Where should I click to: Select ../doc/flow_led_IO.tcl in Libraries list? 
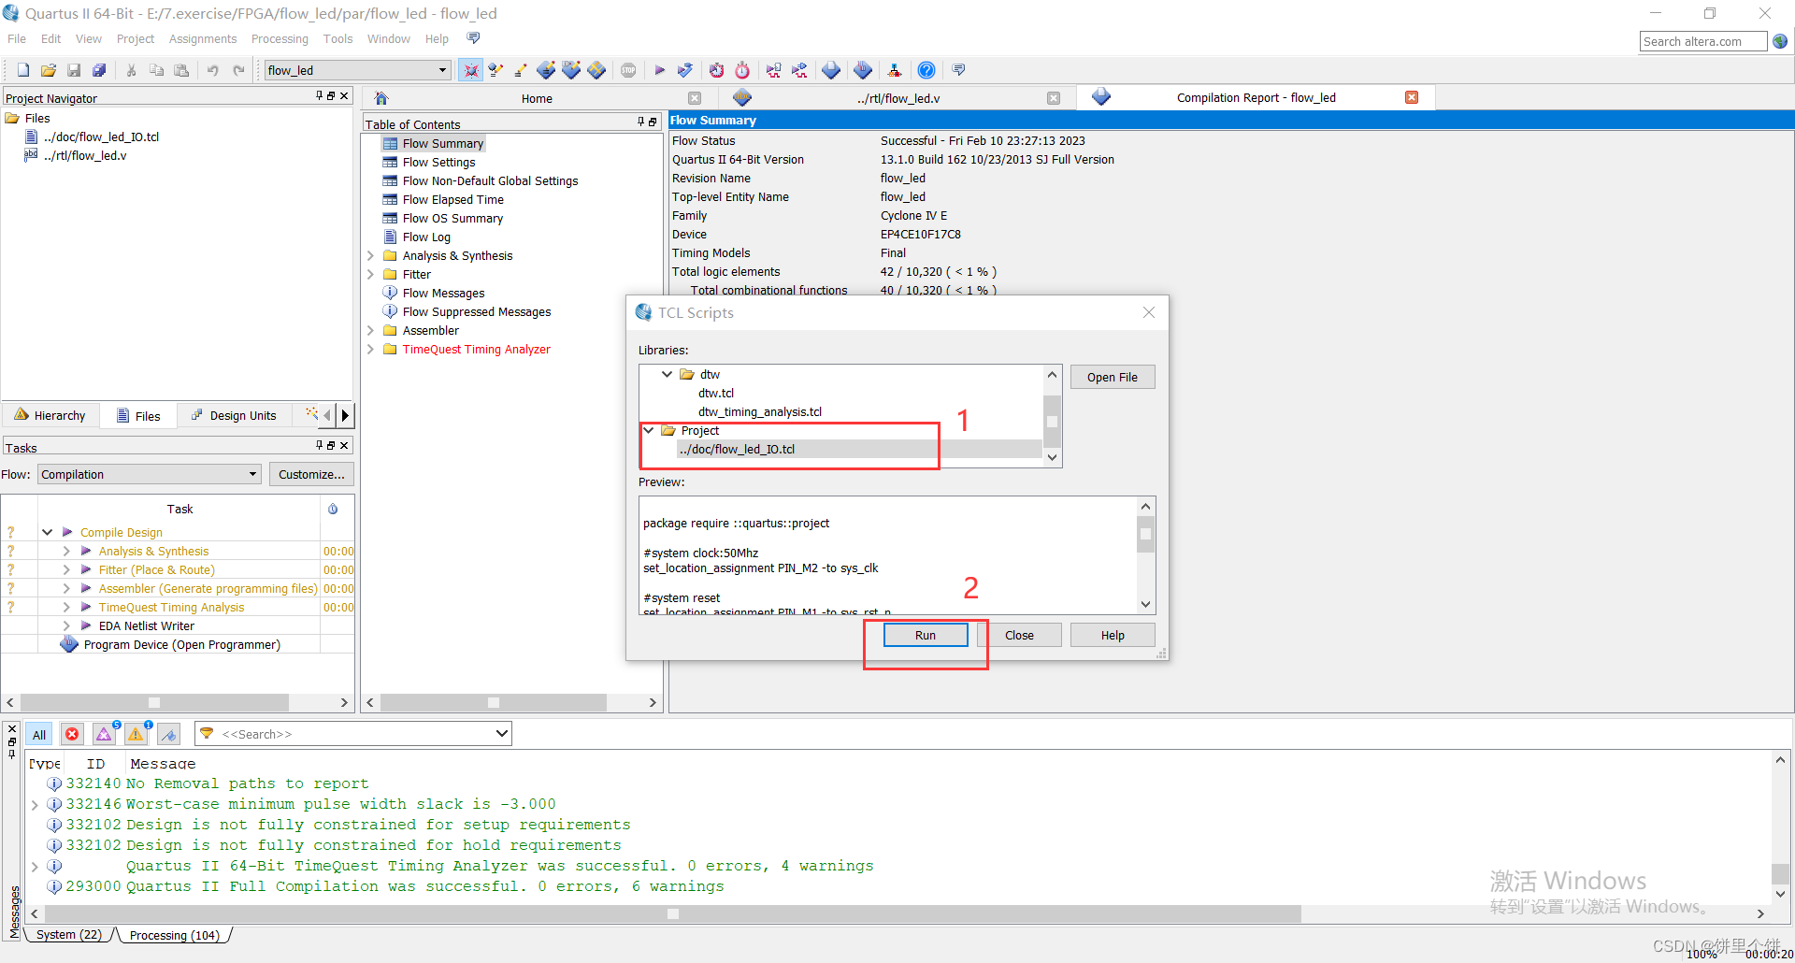pyautogui.click(x=738, y=449)
